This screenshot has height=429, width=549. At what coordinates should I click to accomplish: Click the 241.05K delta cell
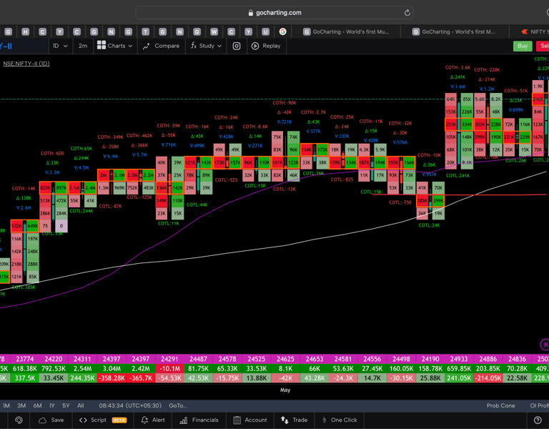coord(459,378)
